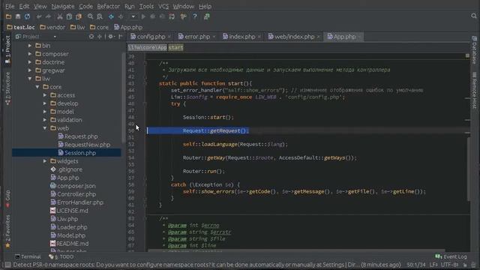Open the Navigate menu

63,6
